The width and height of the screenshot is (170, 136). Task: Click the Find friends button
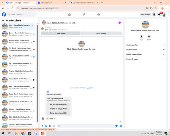point(146,15)
